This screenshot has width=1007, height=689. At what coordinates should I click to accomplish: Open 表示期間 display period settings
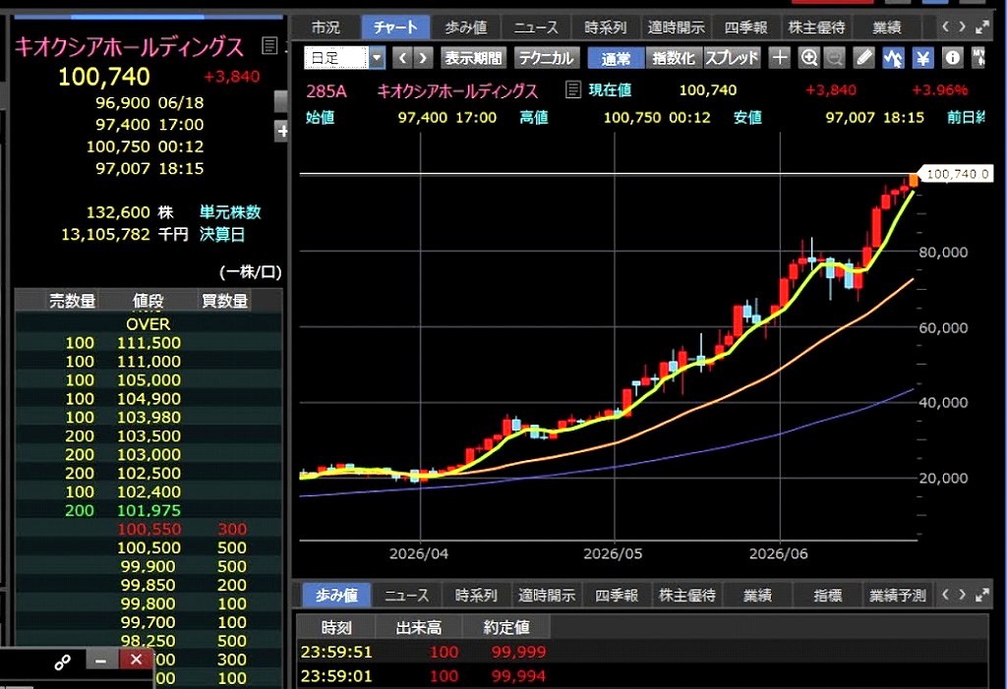click(473, 58)
